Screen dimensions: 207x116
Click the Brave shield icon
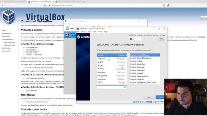click(164, 5)
